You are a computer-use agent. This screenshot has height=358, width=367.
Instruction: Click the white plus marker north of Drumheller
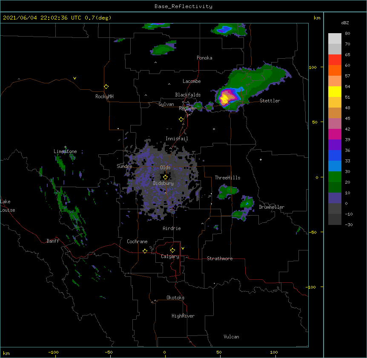tap(261, 159)
